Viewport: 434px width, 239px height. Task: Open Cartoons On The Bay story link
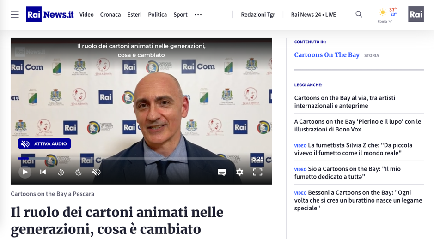(x=327, y=55)
